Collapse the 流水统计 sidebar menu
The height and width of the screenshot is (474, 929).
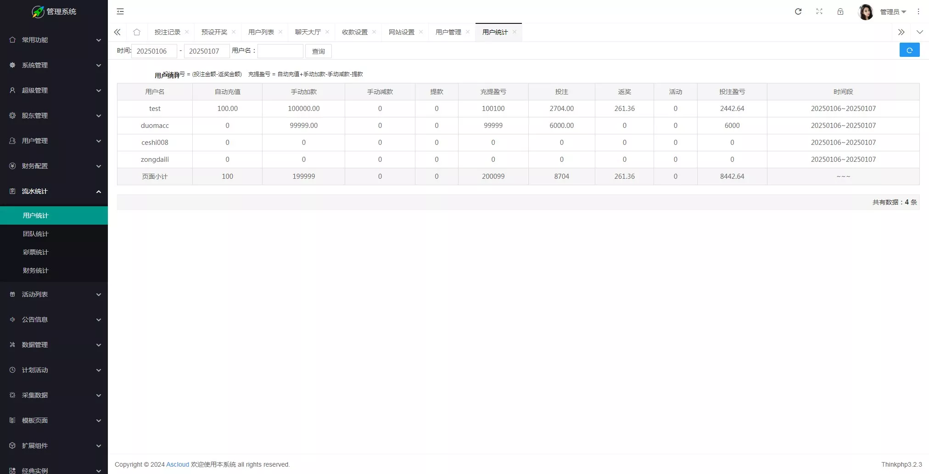pos(54,191)
